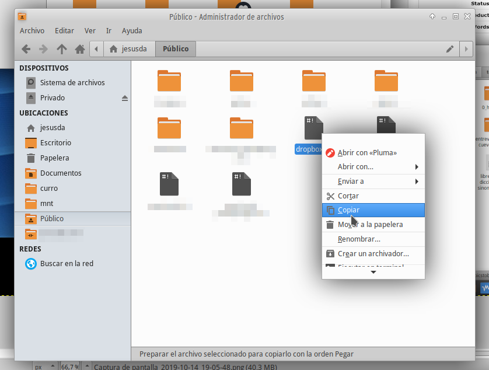
Task: Open Buscar en la red
Action: [x=66, y=264]
